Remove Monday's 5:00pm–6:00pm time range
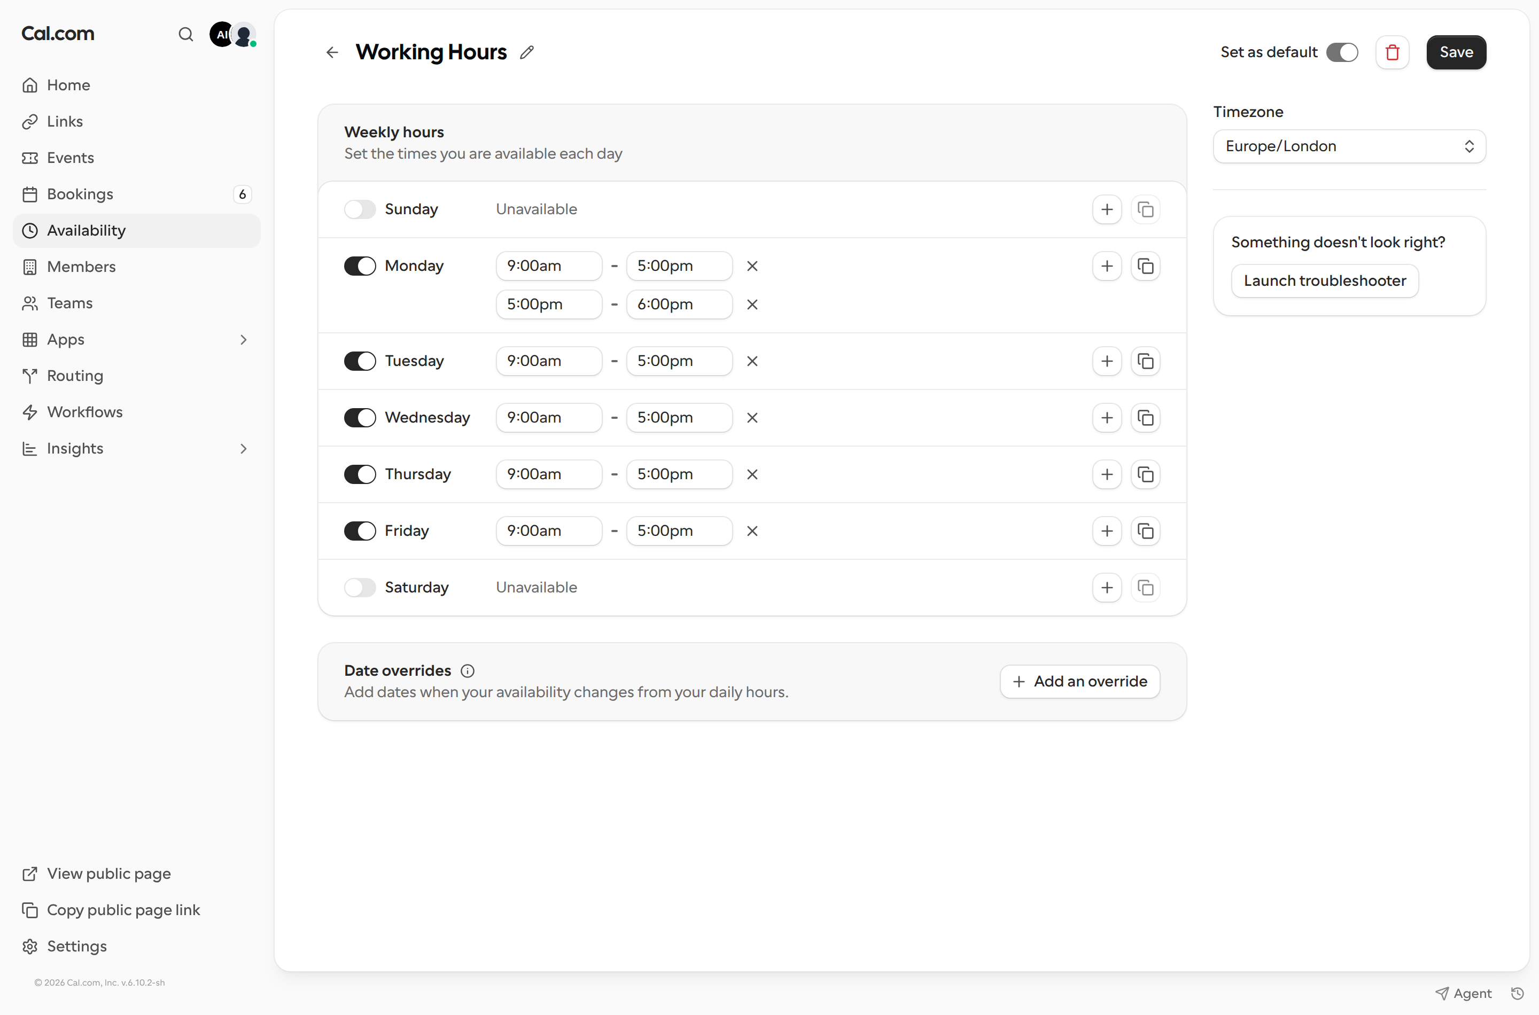 tap(752, 304)
